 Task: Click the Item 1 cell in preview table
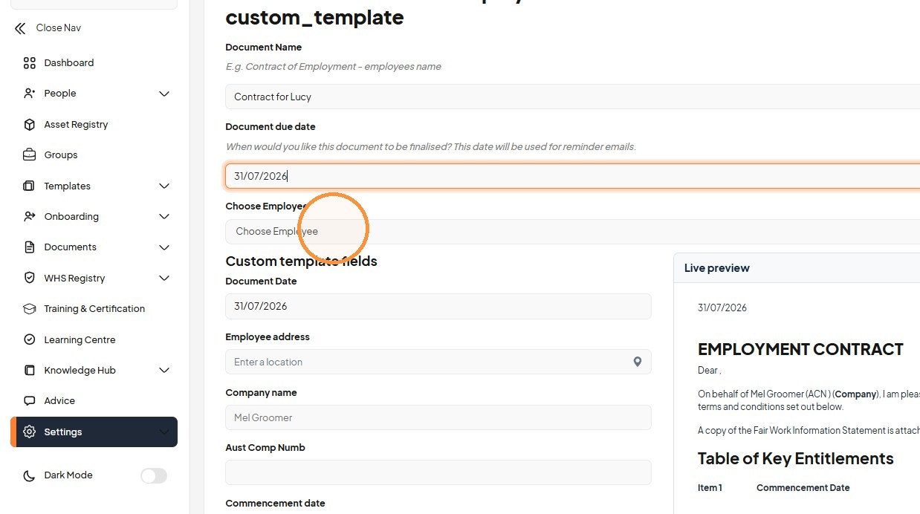[710, 488]
